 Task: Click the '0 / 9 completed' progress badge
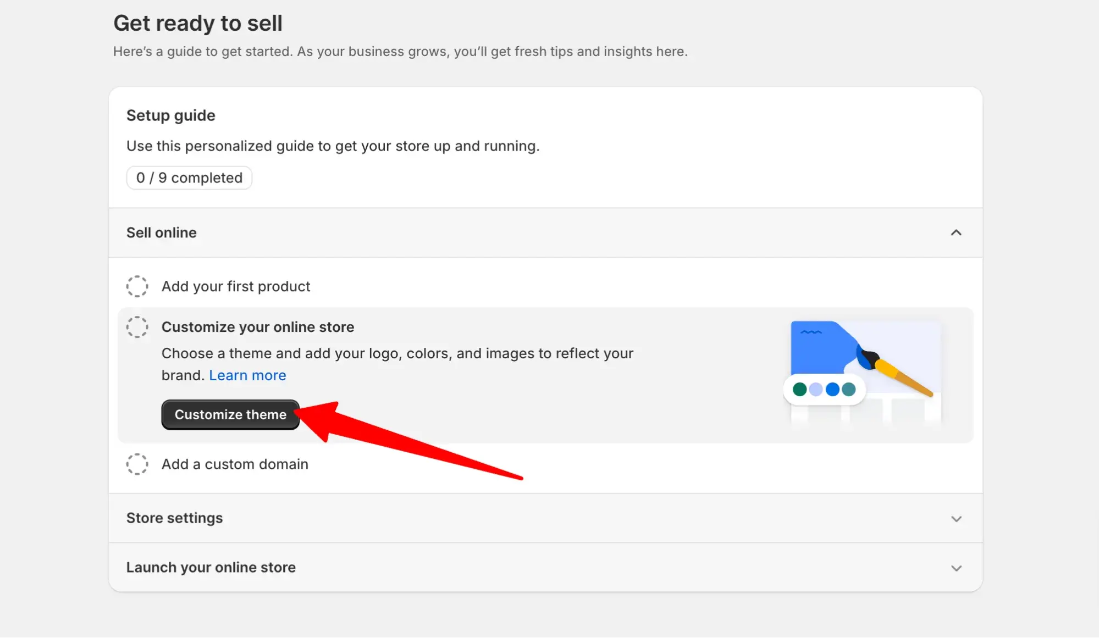pyautogui.click(x=189, y=178)
